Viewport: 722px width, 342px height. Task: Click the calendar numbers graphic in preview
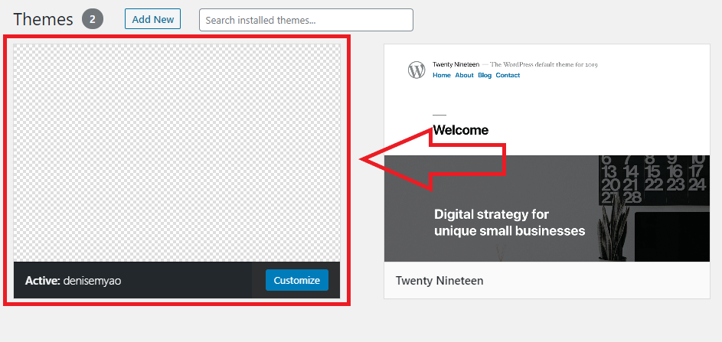652,178
